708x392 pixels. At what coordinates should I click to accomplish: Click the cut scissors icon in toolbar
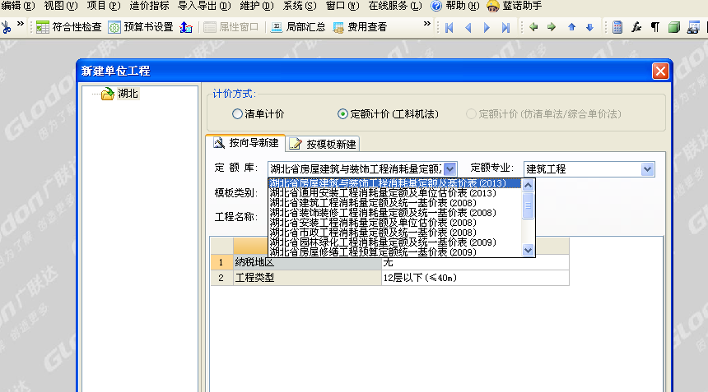tap(7, 27)
